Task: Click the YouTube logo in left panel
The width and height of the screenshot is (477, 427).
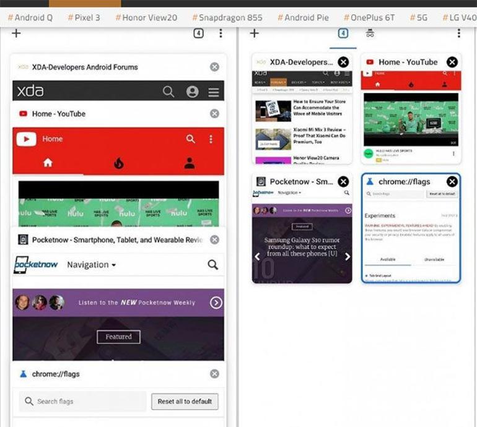Action: 27,139
